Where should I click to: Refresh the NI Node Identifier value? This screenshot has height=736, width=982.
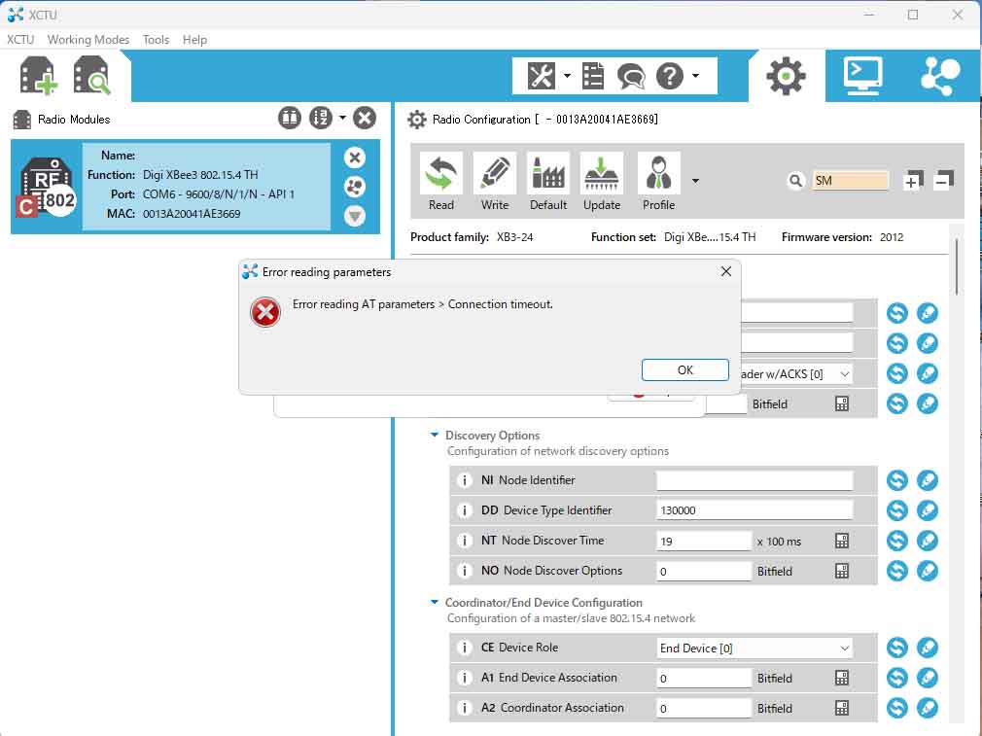(x=896, y=480)
